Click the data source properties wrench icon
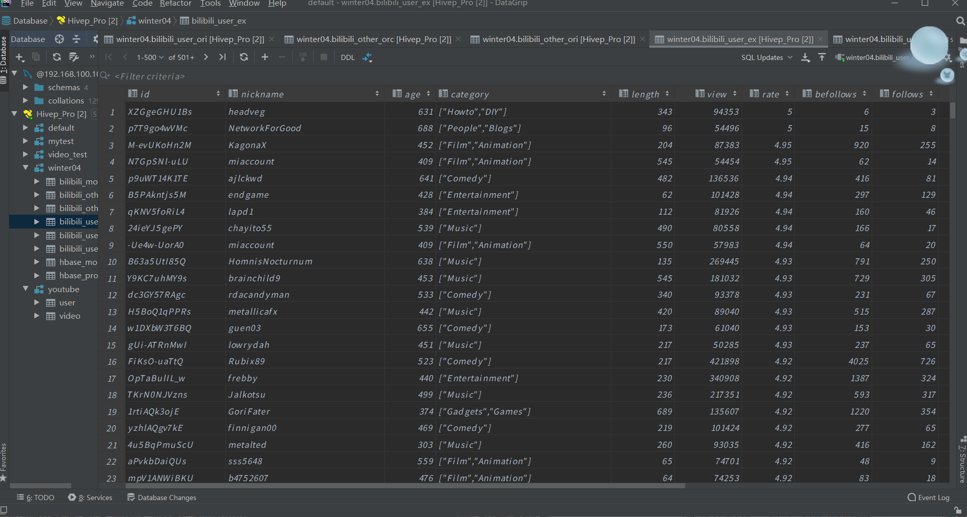The height and width of the screenshot is (517, 967). pyautogui.click(x=74, y=58)
